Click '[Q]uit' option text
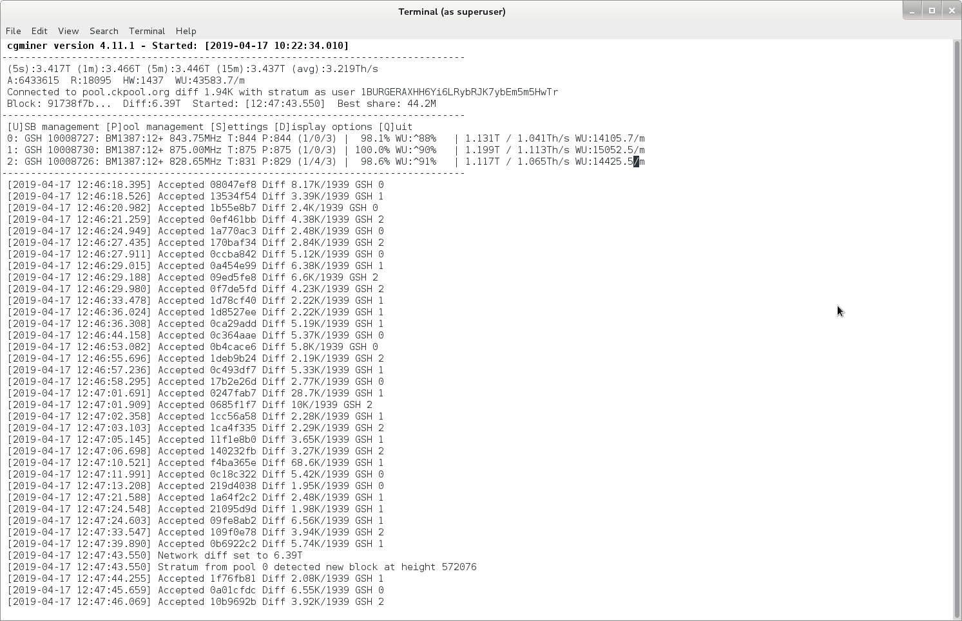The image size is (962, 621). tap(396, 127)
